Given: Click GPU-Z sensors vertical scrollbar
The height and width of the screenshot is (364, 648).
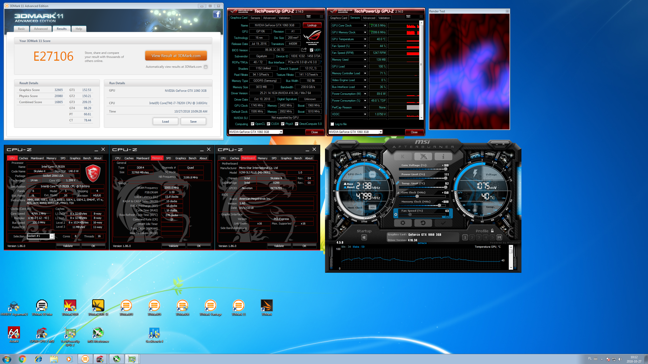Looking at the screenshot, I should click(x=421, y=70).
